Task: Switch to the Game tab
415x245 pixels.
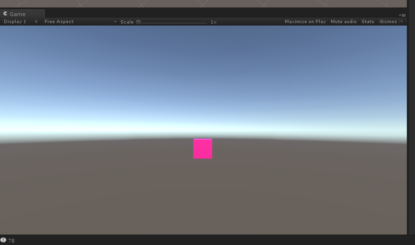Action: (22, 14)
